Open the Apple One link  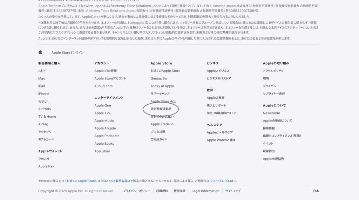(103, 105)
